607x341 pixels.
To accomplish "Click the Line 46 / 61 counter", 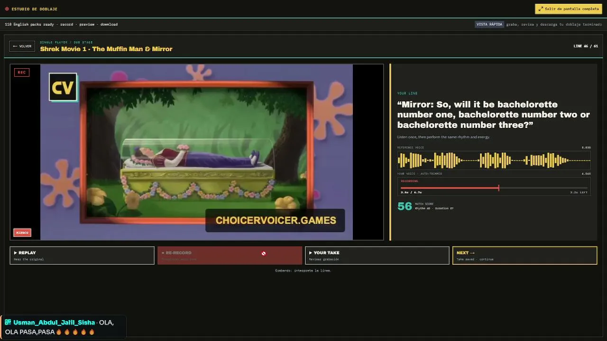I will [x=586, y=46].
